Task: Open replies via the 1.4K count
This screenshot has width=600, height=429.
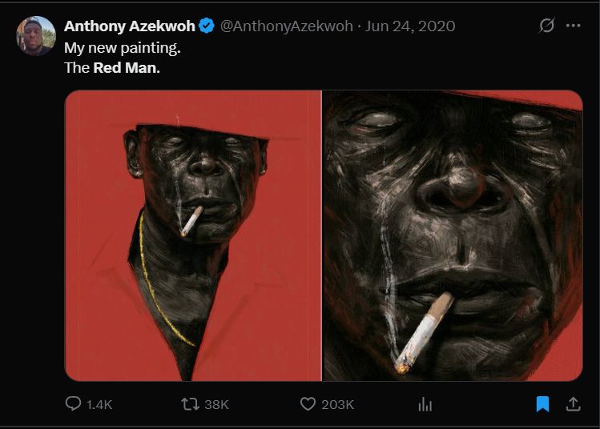Action: coord(99,404)
